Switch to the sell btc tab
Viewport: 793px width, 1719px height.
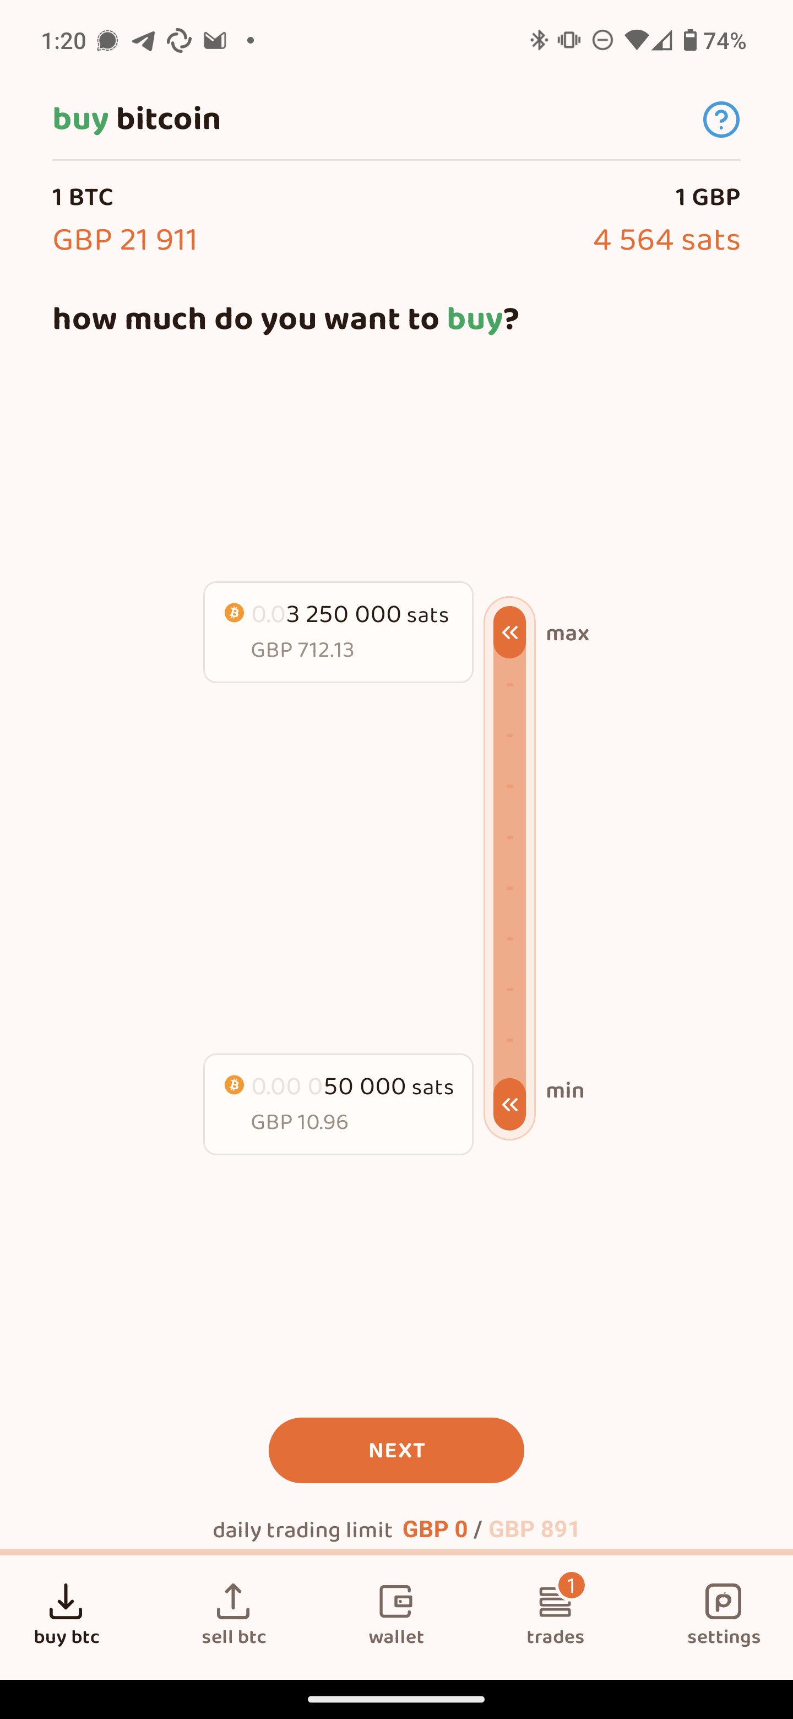point(233,1637)
